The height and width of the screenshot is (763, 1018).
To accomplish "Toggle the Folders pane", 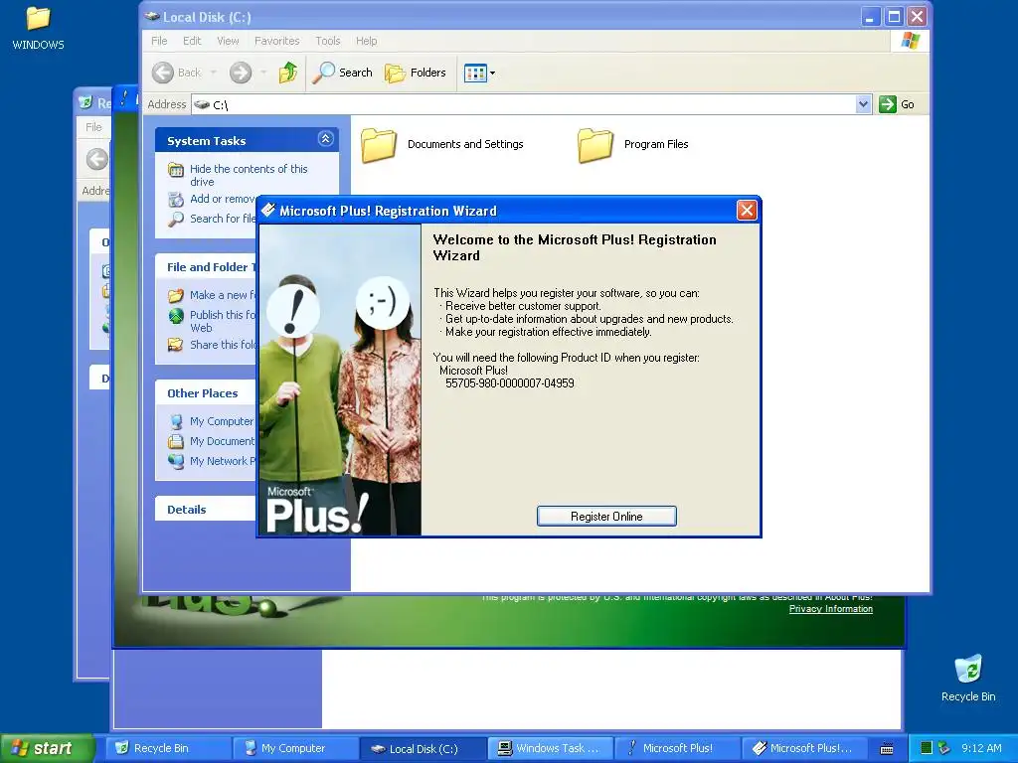I will point(416,73).
